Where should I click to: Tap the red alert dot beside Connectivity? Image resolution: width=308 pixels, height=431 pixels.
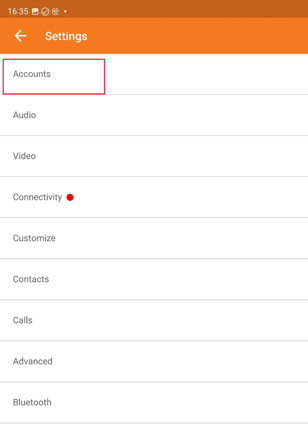(x=70, y=197)
